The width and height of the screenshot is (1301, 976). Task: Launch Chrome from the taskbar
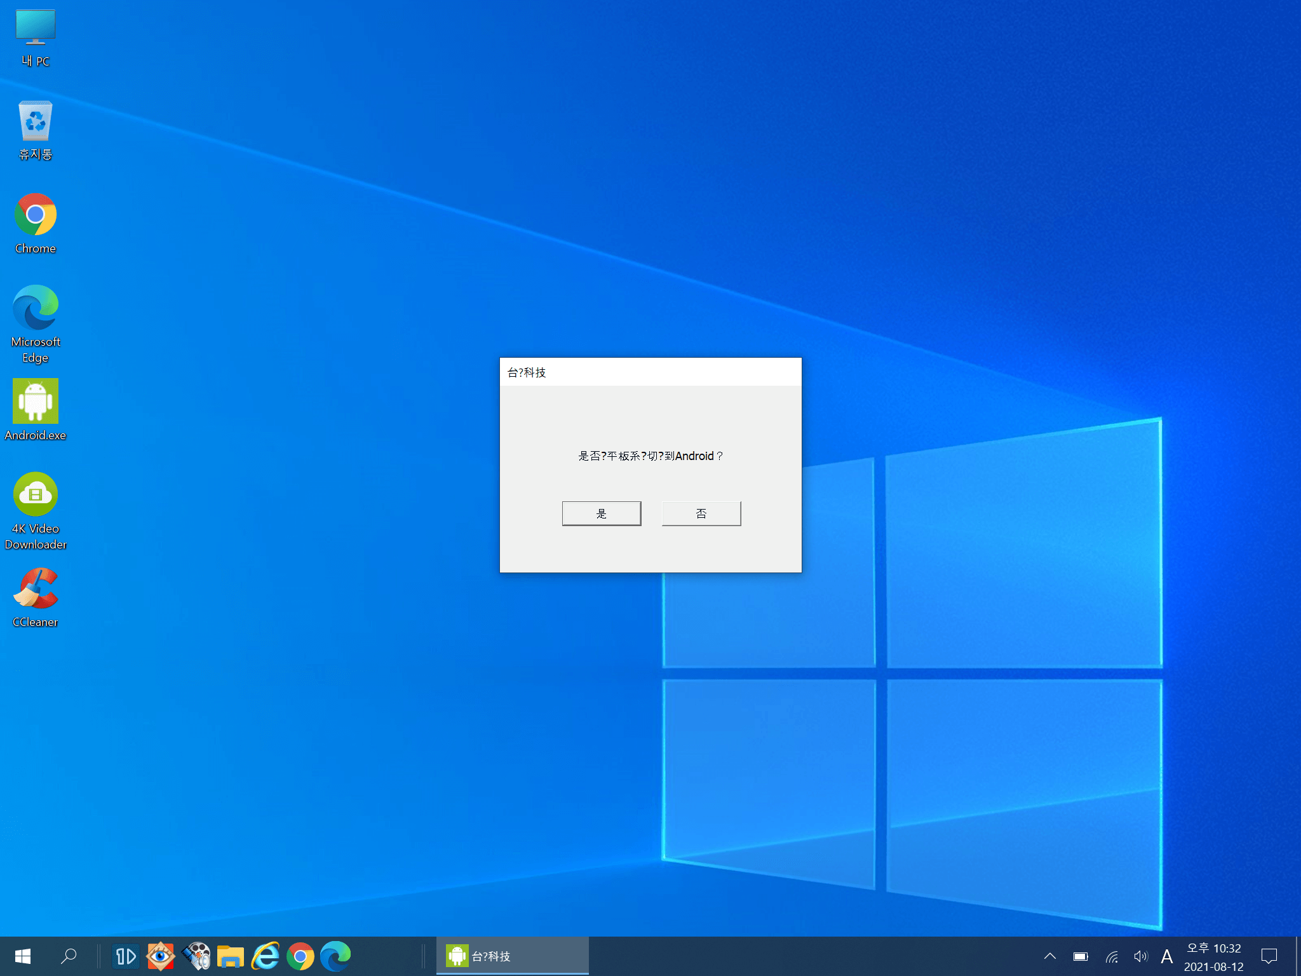[x=300, y=956]
